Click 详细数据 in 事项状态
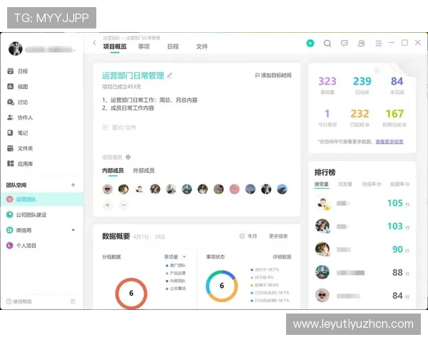The image size is (428, 342). pos(282,257)
